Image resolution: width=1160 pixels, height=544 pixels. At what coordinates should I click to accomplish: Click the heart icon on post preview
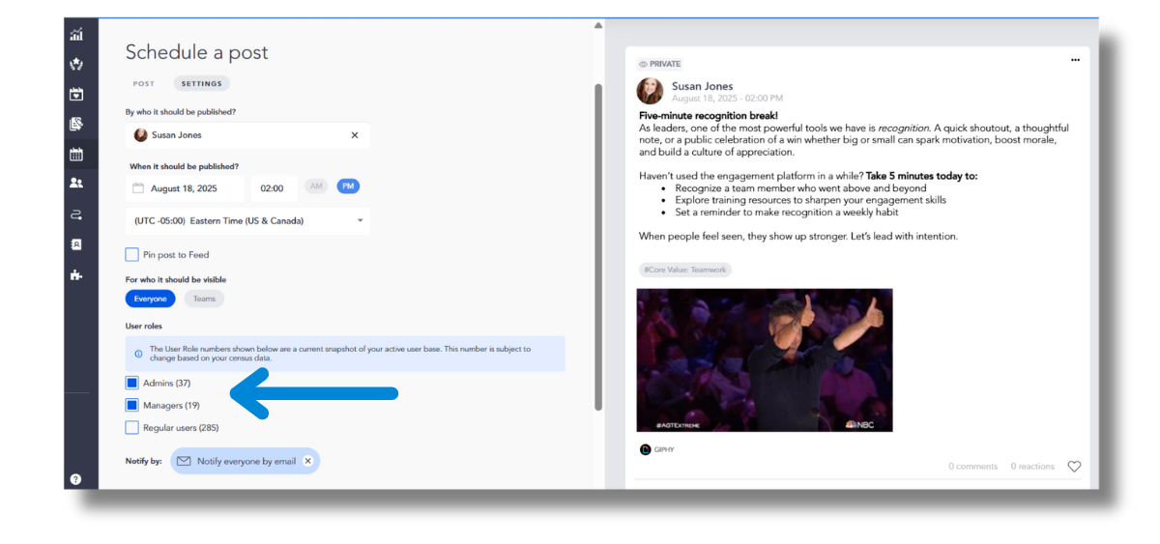(1074, 467)
